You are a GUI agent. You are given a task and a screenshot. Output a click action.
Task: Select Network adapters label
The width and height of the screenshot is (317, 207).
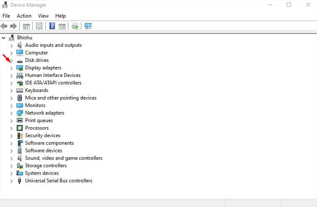coord(44,113)
